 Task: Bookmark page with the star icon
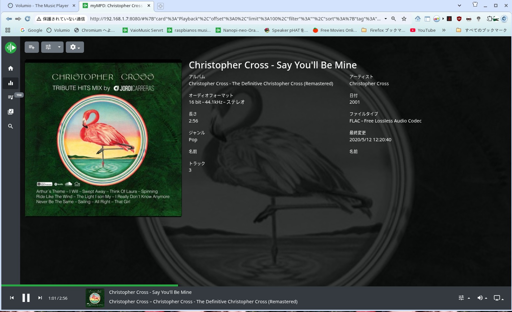coord(404,19)
